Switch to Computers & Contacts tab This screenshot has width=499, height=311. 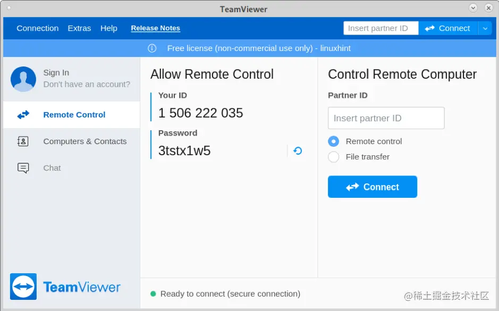click(72, 141)
